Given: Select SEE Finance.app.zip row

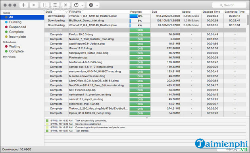Looking at the screenshot, I should 145,90.
